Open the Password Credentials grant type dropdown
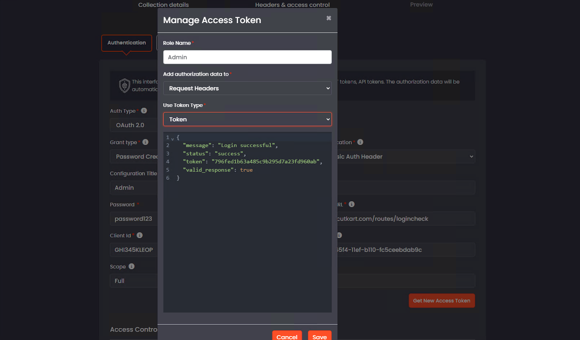The width and height of the screenshot is (580, 340). coord(134,157)
